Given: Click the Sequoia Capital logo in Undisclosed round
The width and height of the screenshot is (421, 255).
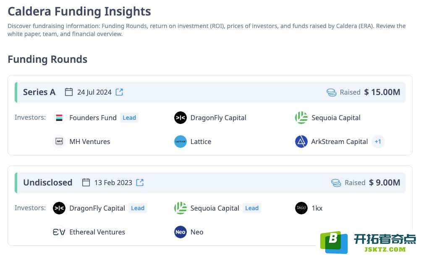Looking at the screenshot, I should pos(180,208).
